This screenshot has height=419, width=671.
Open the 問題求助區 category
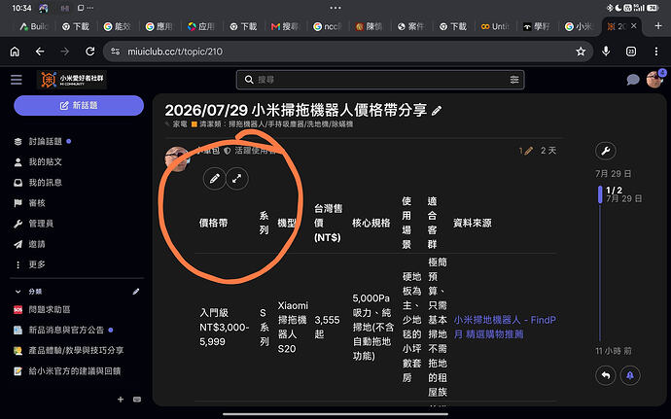click(50, 309)
